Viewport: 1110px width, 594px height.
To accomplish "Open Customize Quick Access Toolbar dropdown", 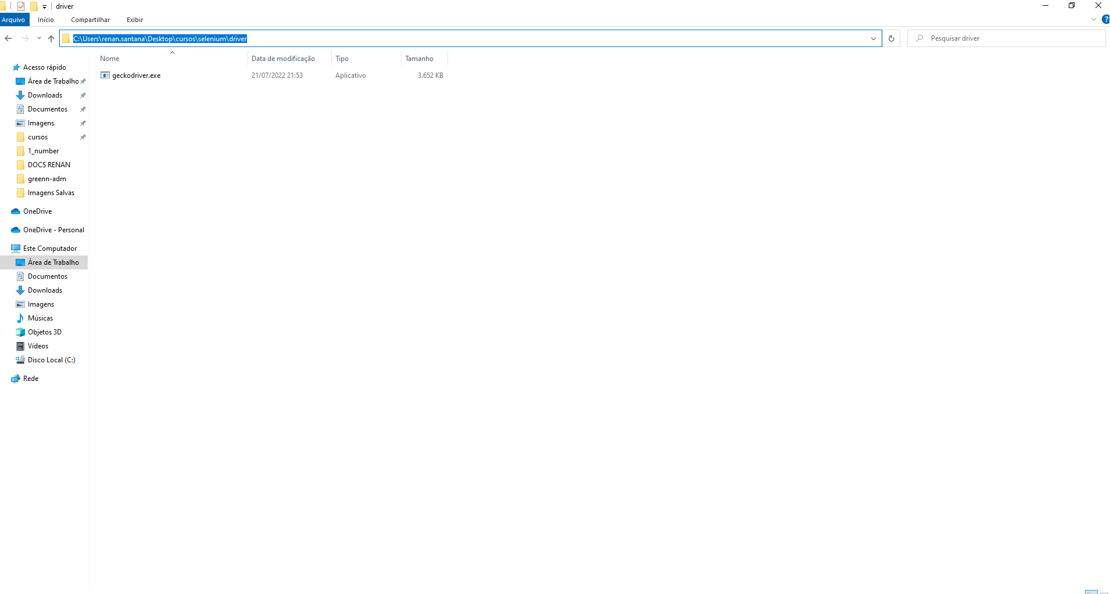I will tap(44, 6).
